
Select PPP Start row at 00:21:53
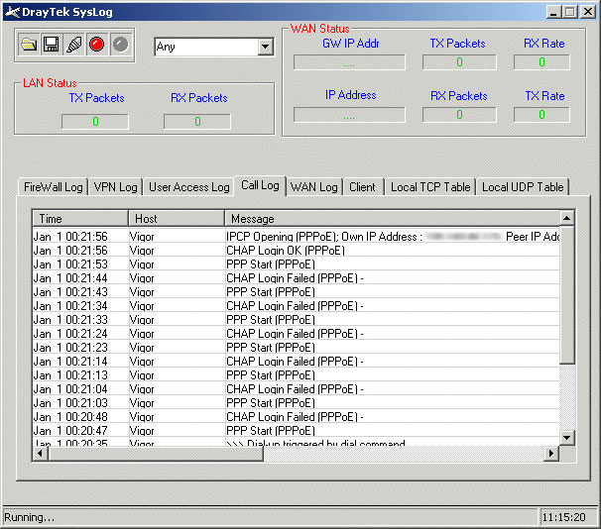click(x=296, y=264)
